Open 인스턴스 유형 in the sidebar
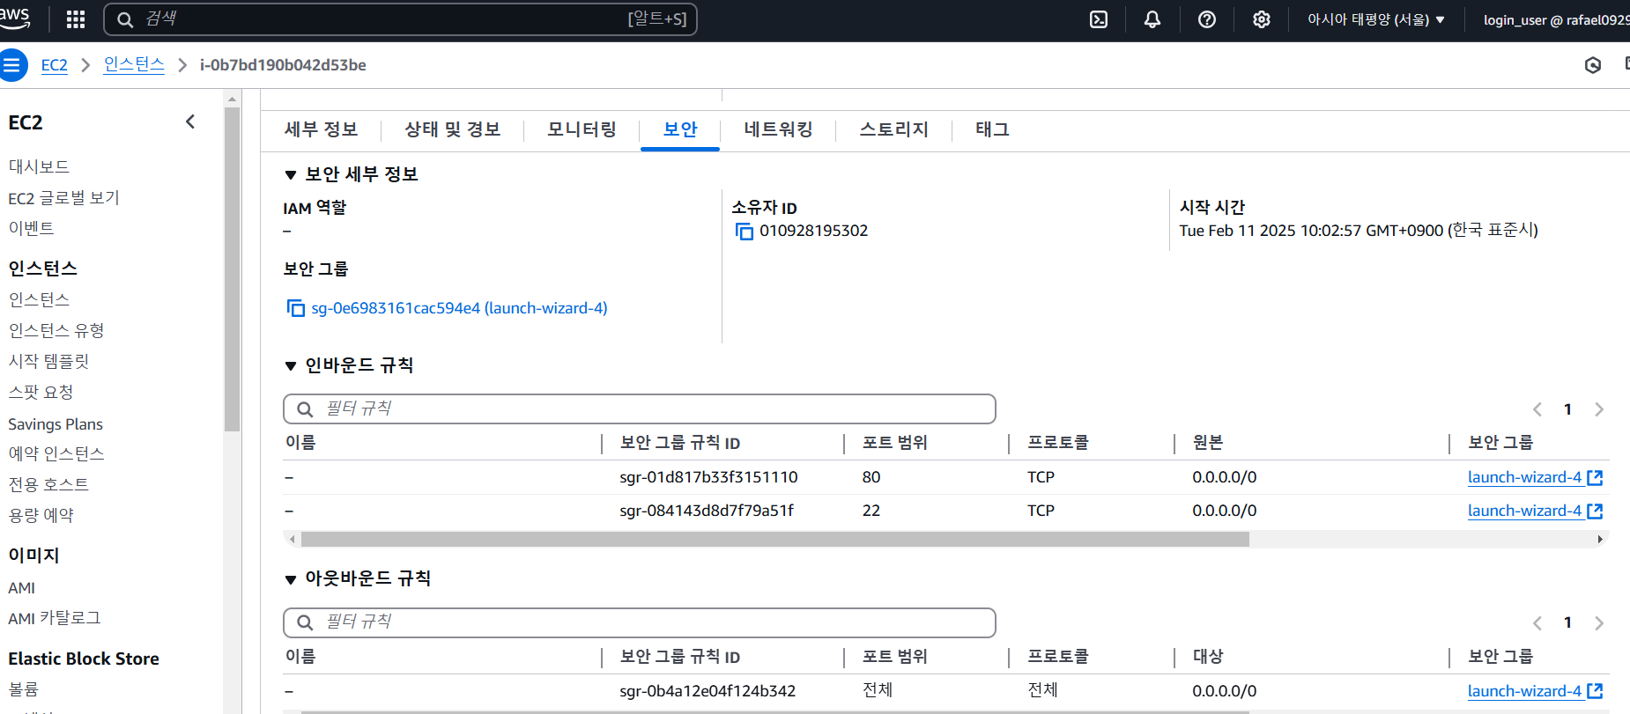The height and width of the screenshot is (714, 1630). tap(56, 331)
